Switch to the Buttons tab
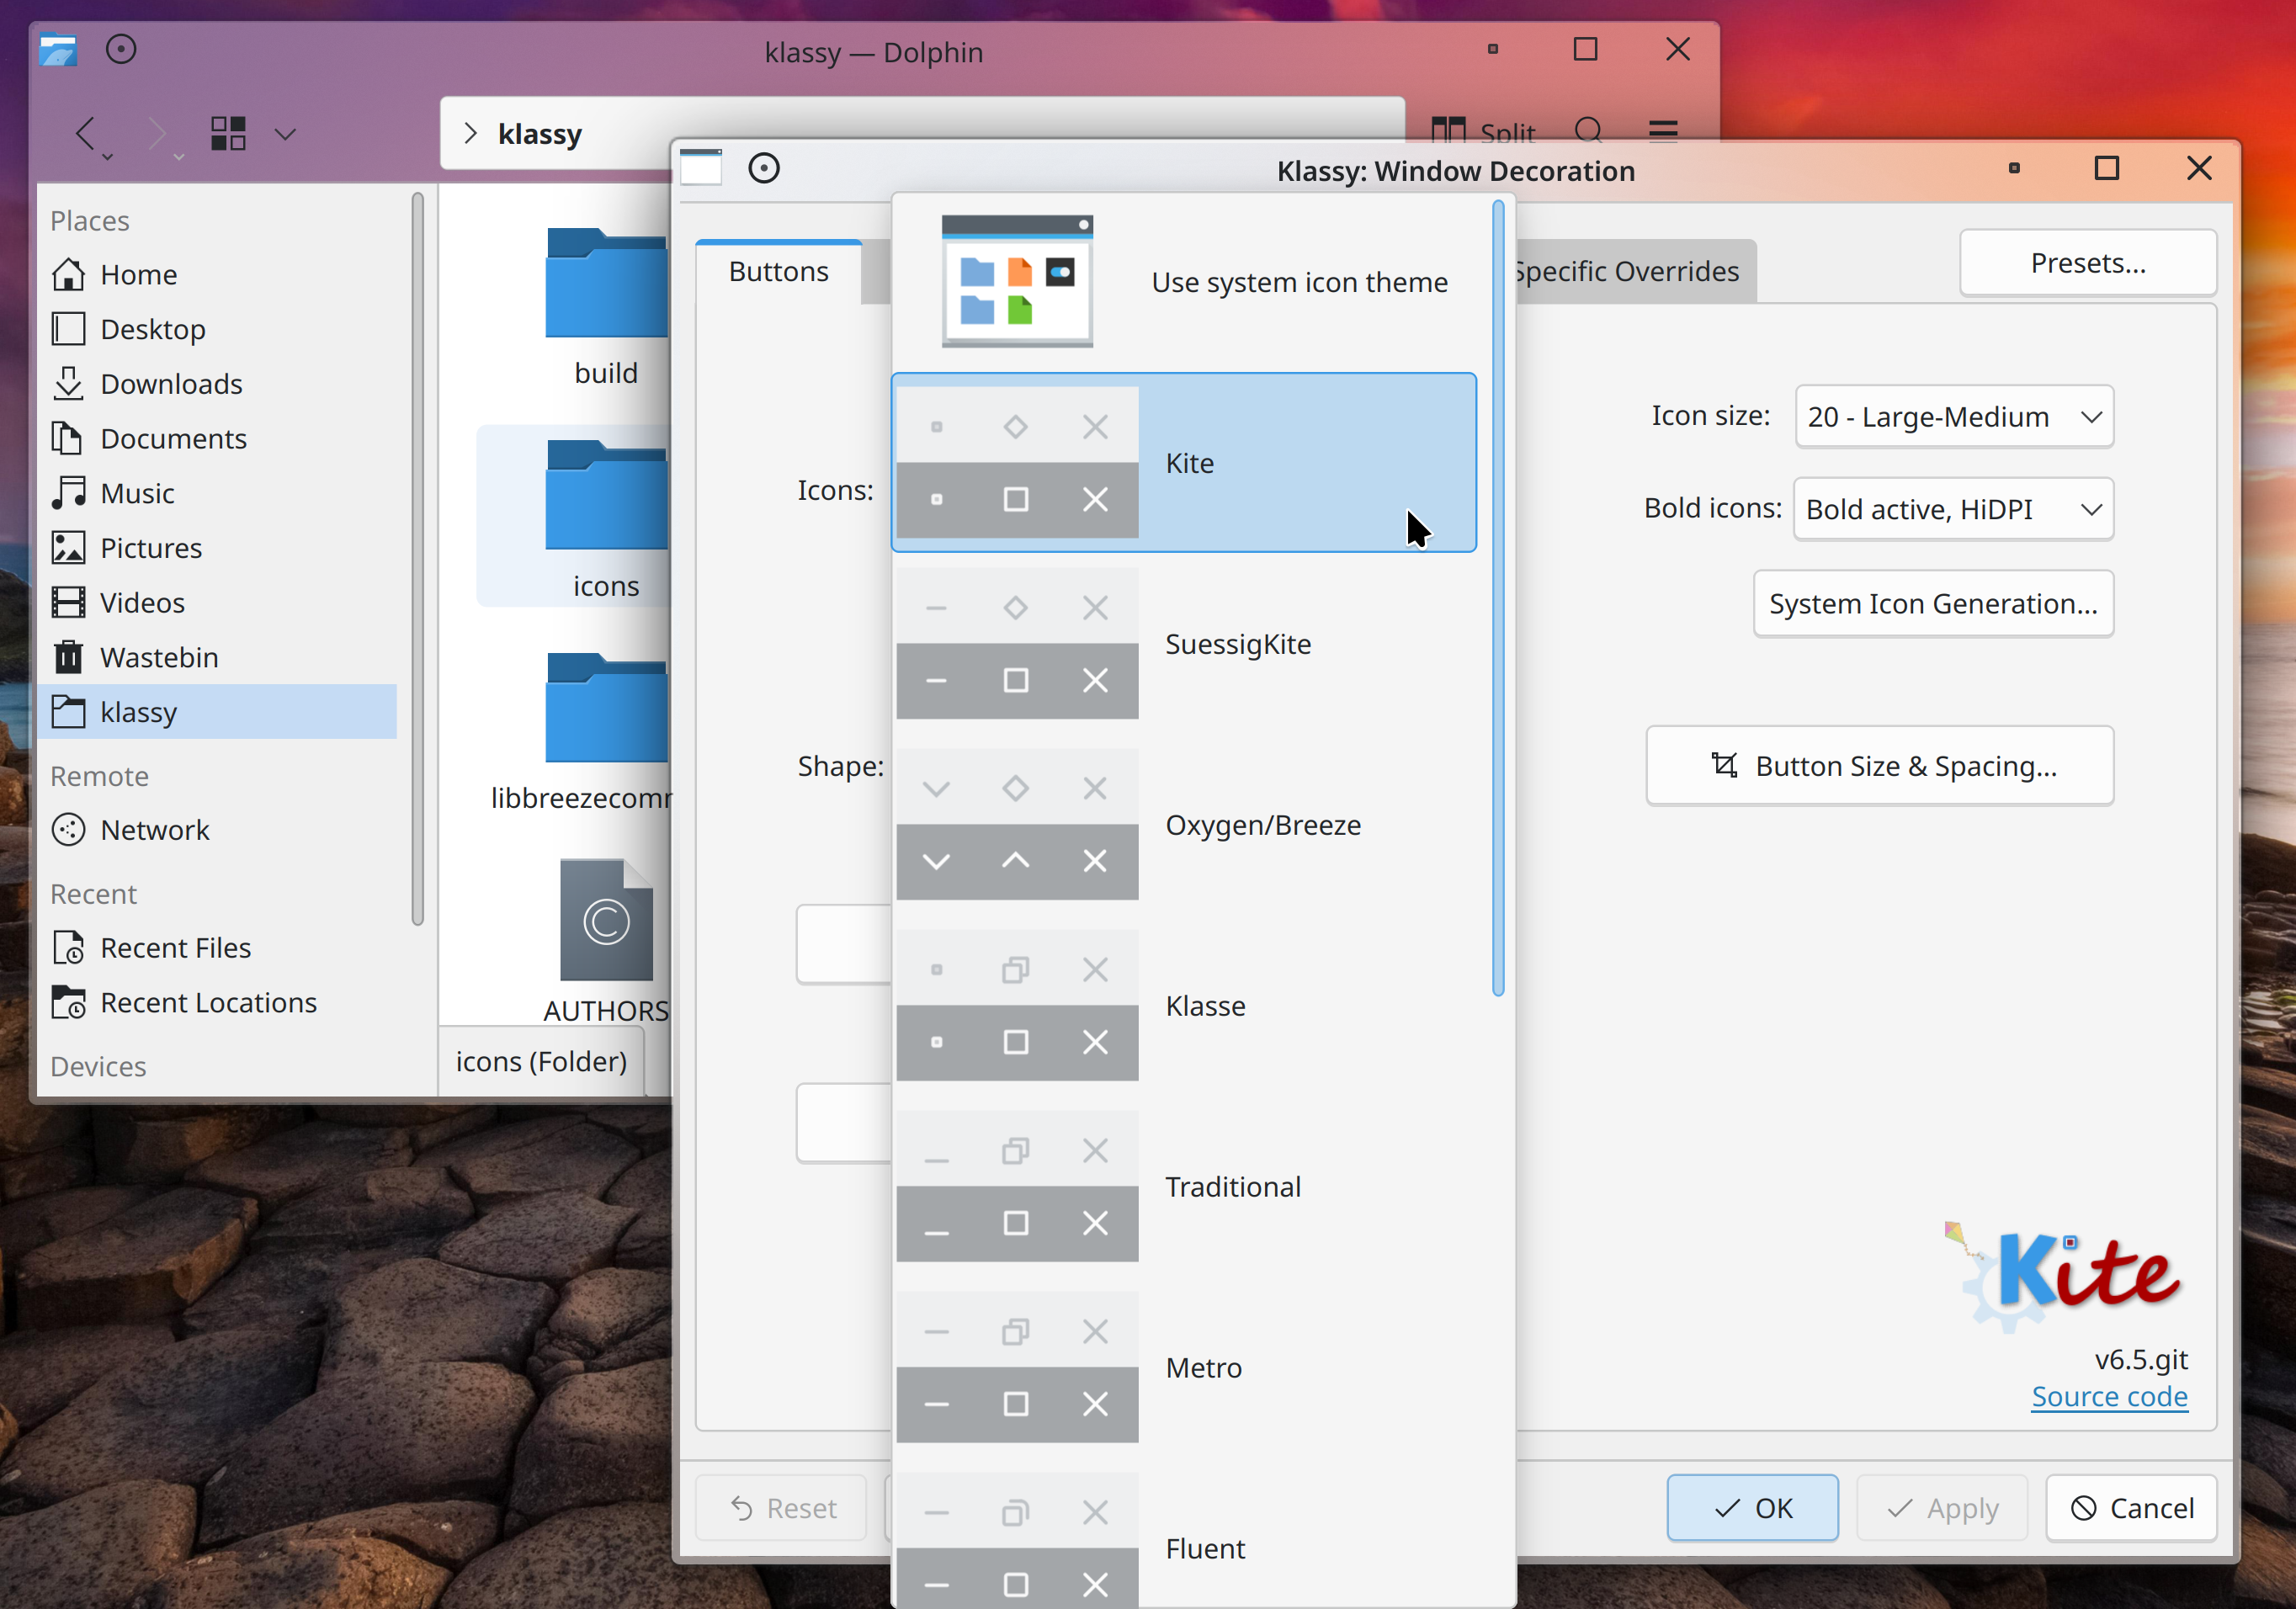Image resolution: width=2296 pixels, height=1609 pixels. 778,272
